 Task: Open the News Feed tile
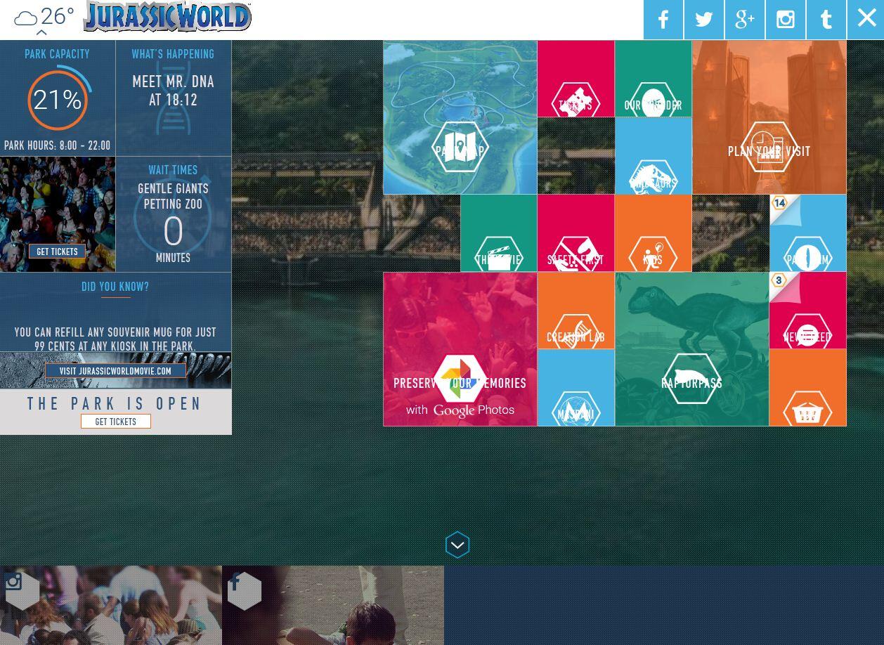tap(807, 311)
